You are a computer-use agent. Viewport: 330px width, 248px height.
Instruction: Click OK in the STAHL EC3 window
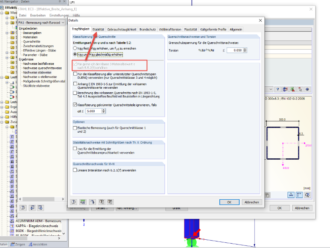(280, 208)
